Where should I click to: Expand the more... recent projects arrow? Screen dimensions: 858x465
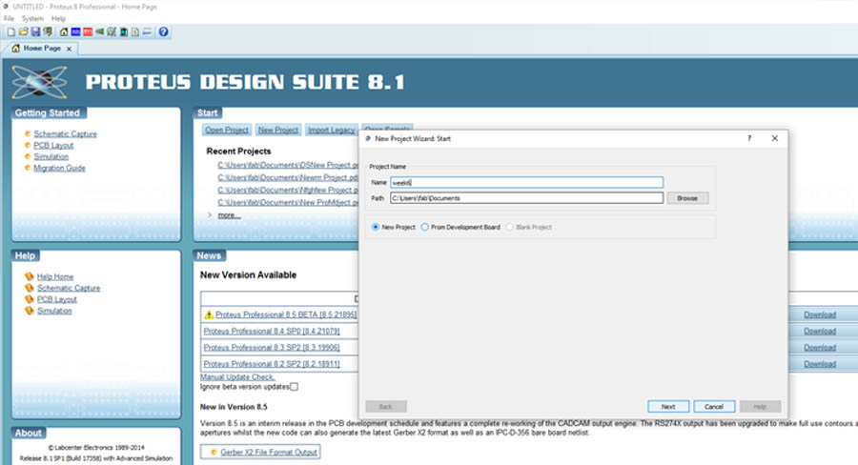pos(210,215)
